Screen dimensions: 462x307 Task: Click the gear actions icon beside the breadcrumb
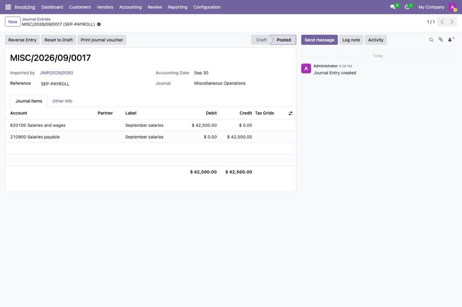click(x=99, y=25)
